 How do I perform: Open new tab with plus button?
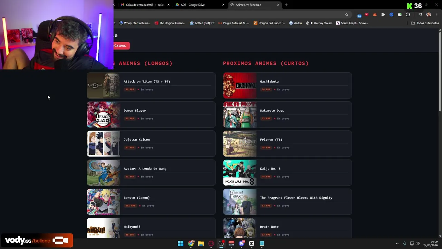point(286,5)
